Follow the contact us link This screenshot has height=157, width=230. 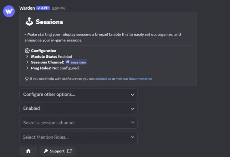103,79
